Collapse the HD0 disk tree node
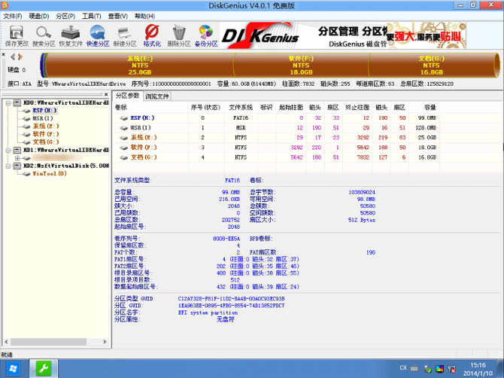Screen dimensions: 504x378 tap(7, 102)
